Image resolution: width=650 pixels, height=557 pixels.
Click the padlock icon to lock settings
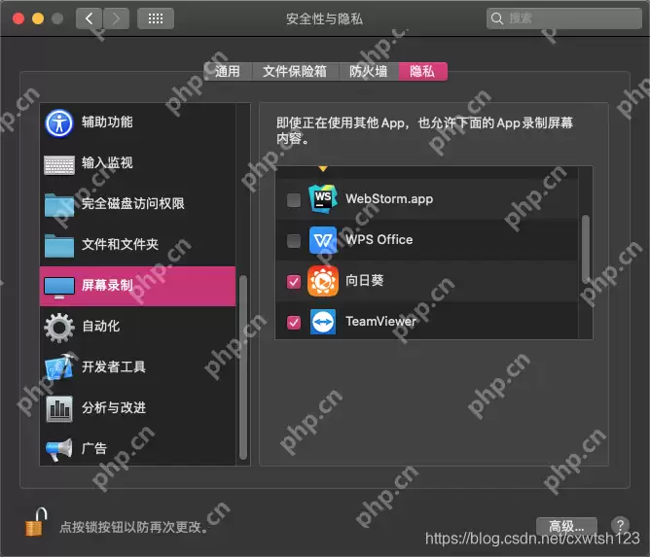[x=36, y=522]
